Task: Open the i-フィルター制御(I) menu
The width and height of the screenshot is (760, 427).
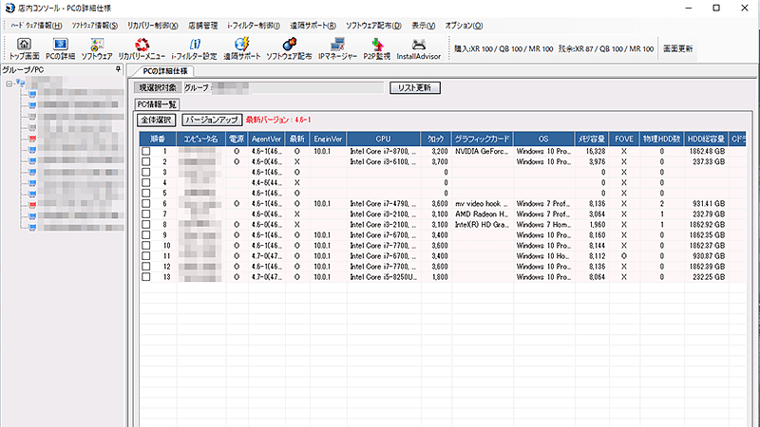Action: tap(254, 26)
